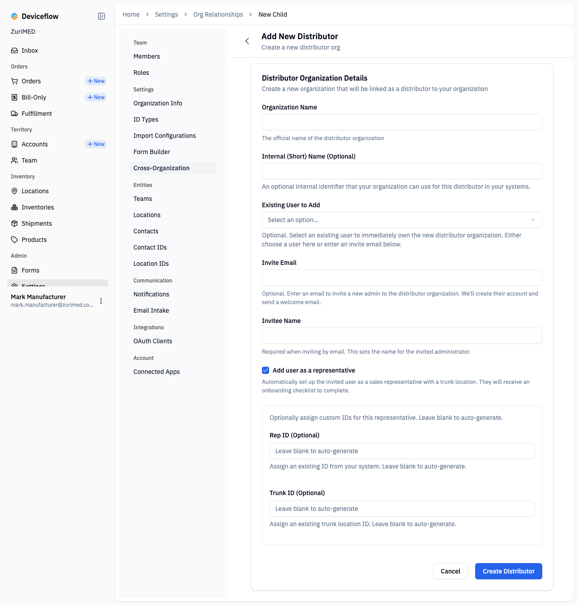
Task: Open the Existing User to Add dropdown
Action: 402,220
